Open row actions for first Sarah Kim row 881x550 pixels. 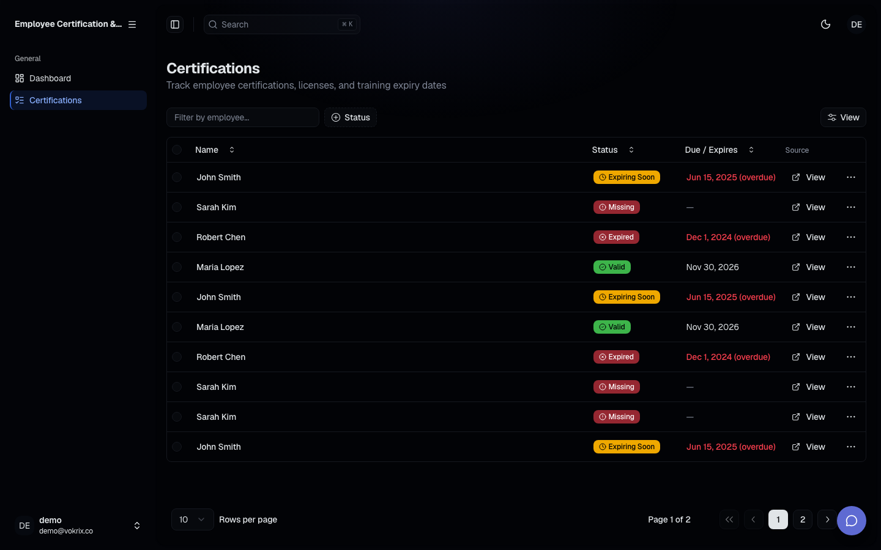tap(851, 207)
